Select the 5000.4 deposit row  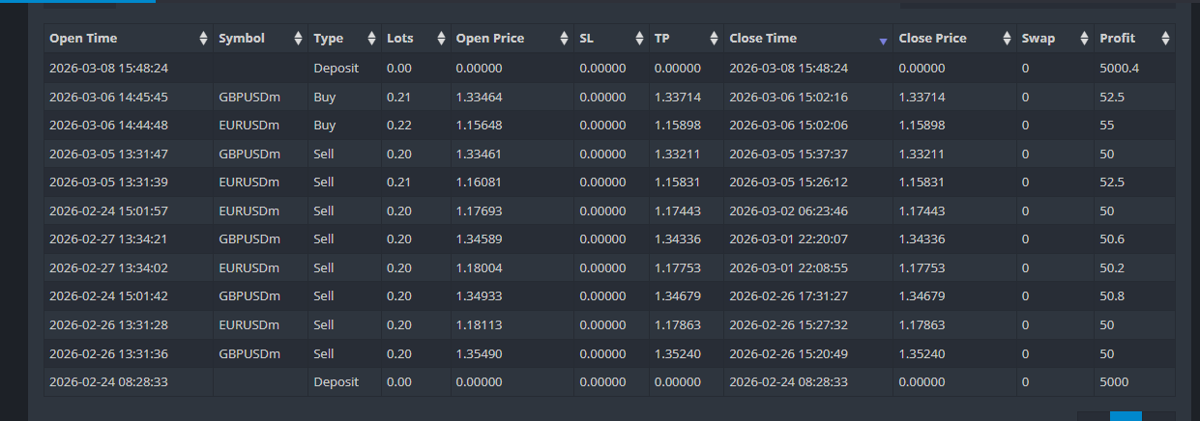609,69
